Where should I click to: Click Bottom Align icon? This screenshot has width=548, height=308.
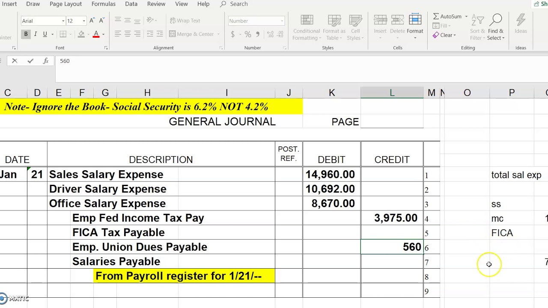pos(137,21)
